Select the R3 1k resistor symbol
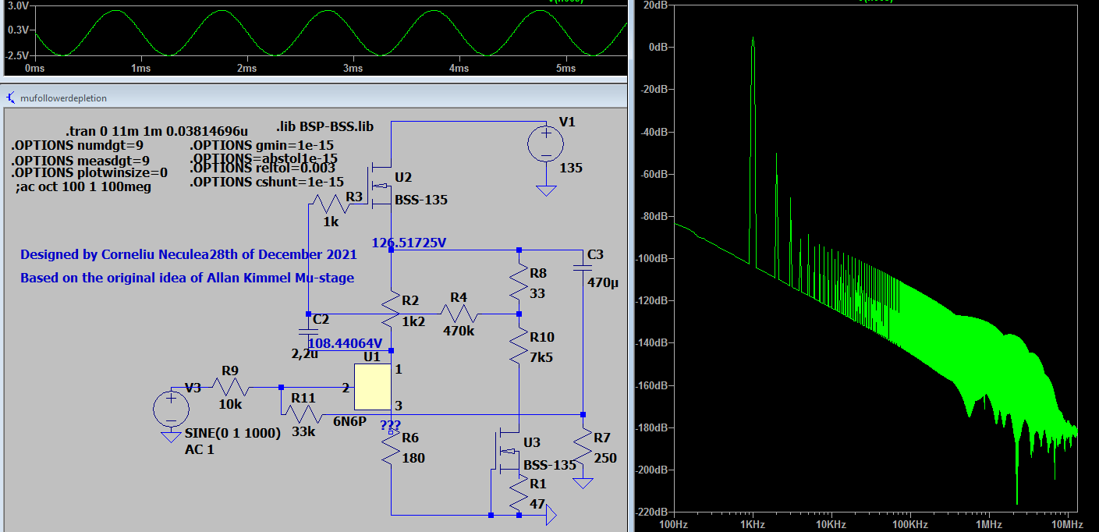1099x532 pixels. (x=330, y=205)
